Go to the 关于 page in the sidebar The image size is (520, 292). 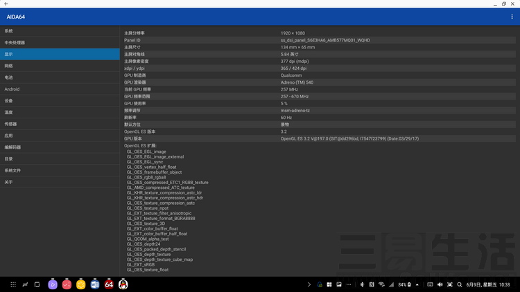tap(8, 182)
